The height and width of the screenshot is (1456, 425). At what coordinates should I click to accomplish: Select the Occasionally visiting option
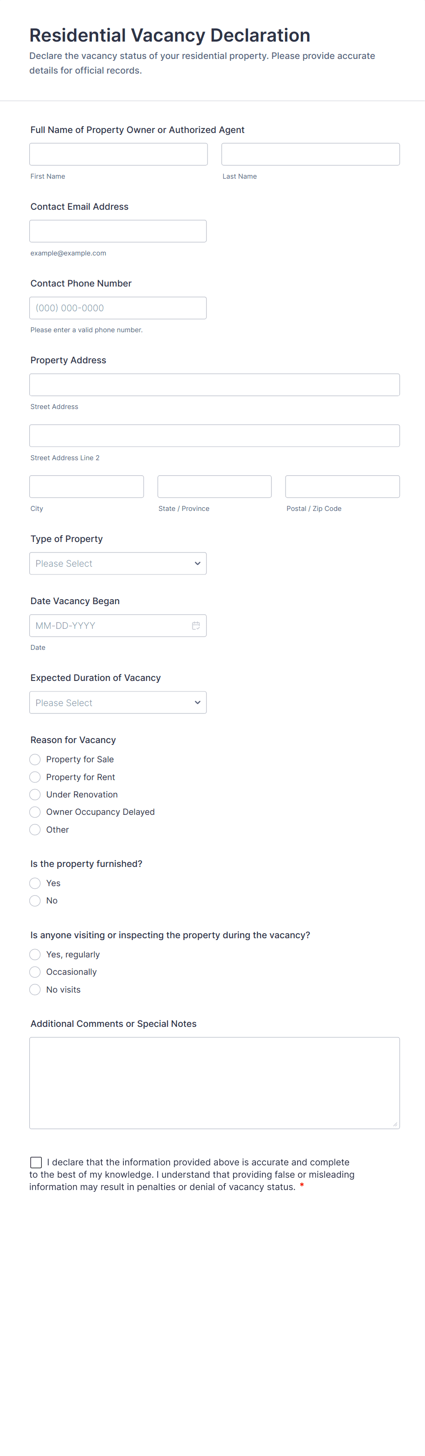coord(35,972)
